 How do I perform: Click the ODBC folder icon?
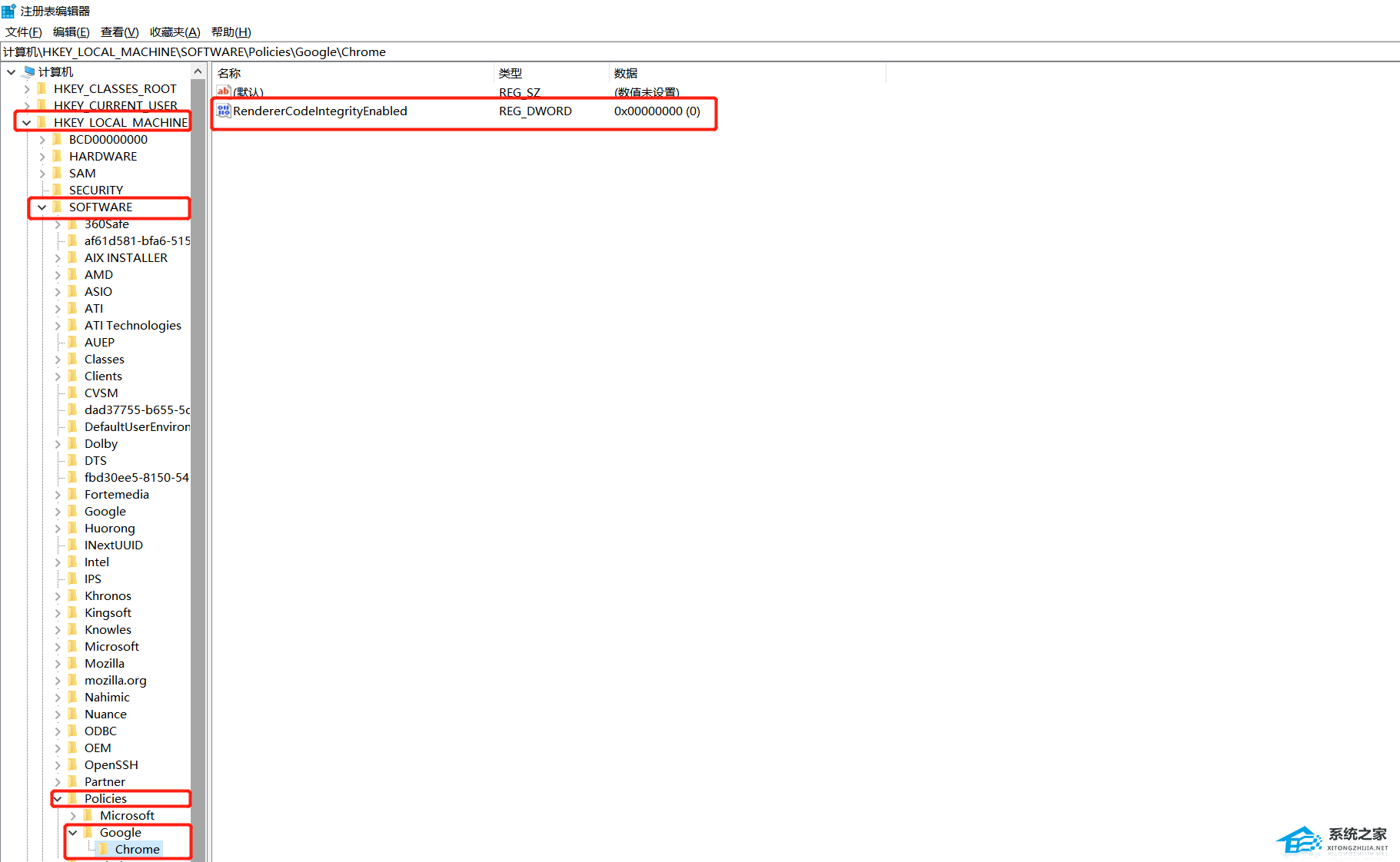(x=74, y=731)
